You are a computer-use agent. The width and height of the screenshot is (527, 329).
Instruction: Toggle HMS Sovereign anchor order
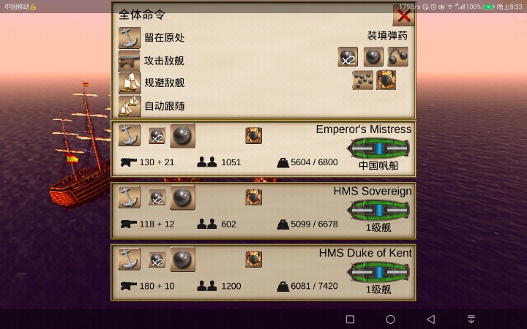click(129, 197)
